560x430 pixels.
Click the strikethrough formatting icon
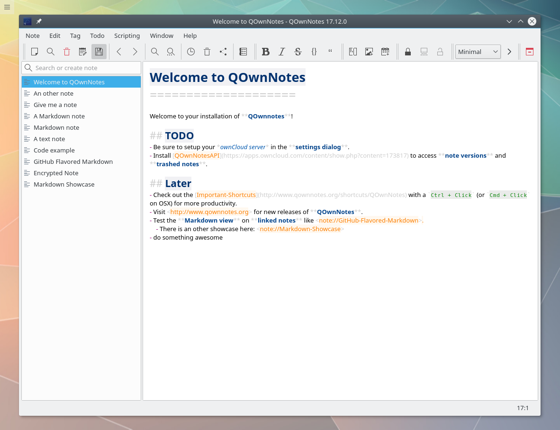(x=298, y=52)
